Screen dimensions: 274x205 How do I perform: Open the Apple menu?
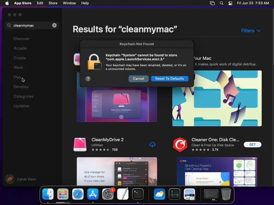point(7,3)
